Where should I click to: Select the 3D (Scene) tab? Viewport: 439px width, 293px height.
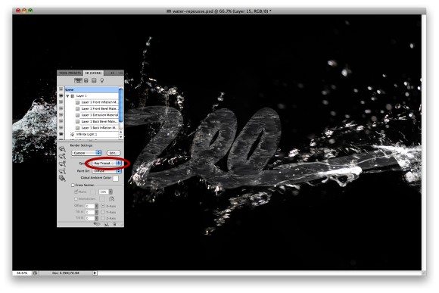(x=94, y=73)
